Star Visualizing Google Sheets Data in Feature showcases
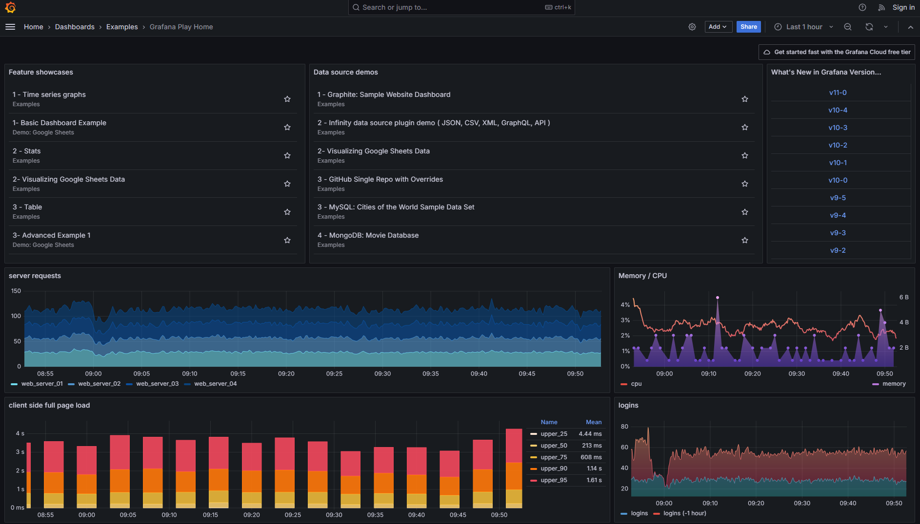Image resolution: width=920 pixels, height=524 pixels. tap(287, 184)
